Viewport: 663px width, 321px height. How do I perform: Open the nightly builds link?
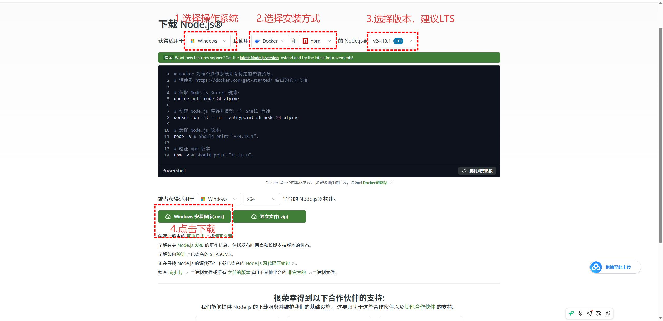click(x=175, y=272)
